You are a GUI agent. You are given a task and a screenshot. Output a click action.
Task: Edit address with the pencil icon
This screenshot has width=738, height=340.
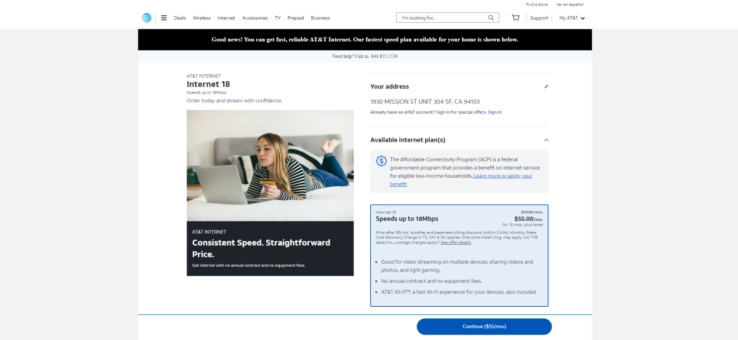546,87
